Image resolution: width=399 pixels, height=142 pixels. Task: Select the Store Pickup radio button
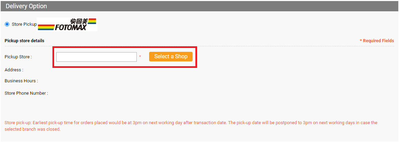coord(7,24)
